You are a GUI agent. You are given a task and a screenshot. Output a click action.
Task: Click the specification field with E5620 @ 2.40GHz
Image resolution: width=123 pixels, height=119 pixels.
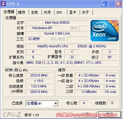click(x=72, y=46)
